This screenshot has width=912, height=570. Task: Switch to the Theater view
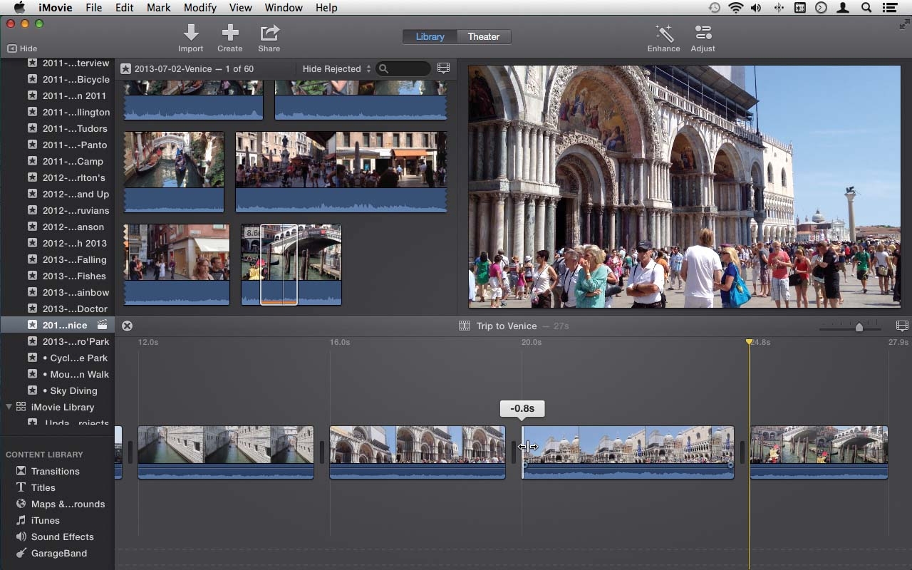(x=484, y=36)
